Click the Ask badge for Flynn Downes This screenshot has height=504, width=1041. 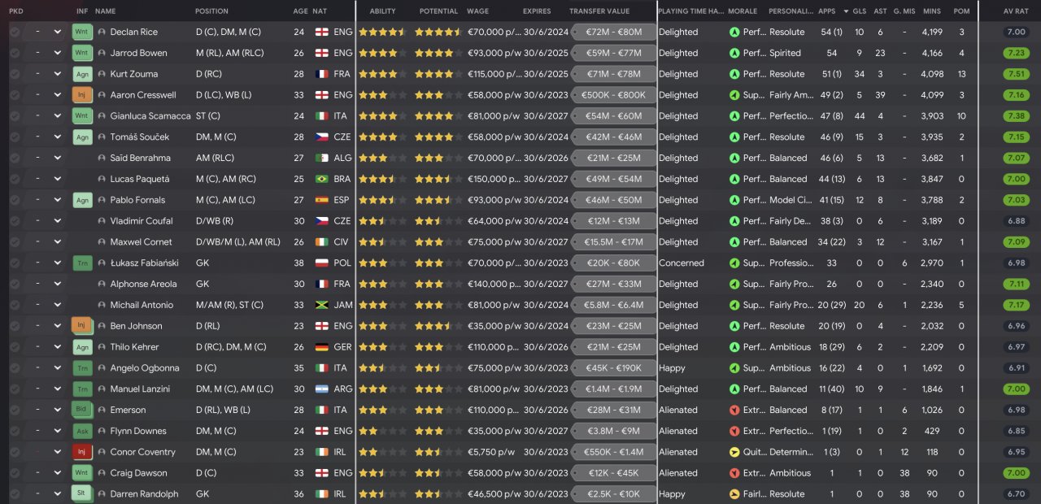point(82,432)
